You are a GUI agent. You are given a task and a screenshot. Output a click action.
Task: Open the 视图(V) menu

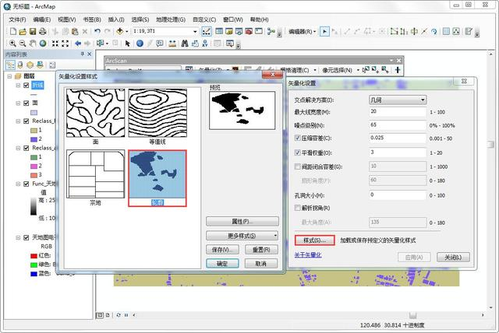pos(66,19)
